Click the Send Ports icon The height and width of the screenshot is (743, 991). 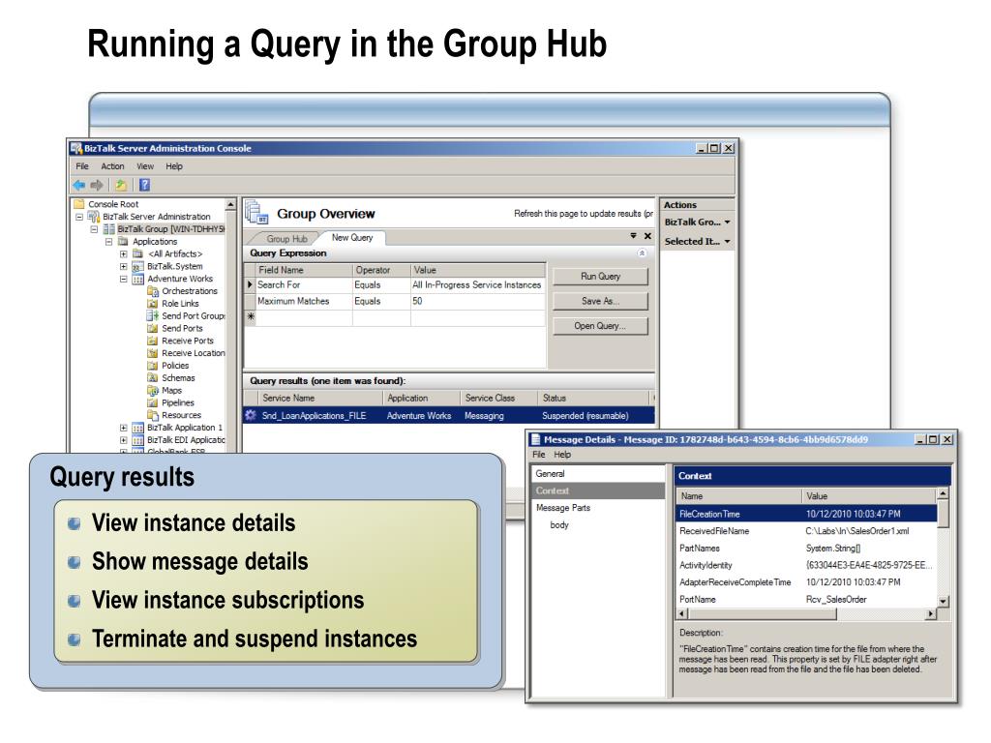click(x=153, y=329)
